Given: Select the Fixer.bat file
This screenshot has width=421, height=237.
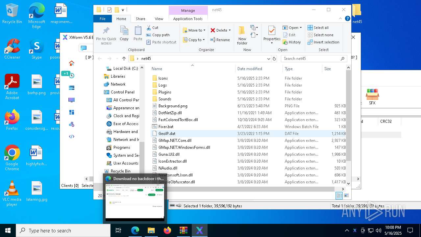Looking at the screenshot, I should pos(166,127).
